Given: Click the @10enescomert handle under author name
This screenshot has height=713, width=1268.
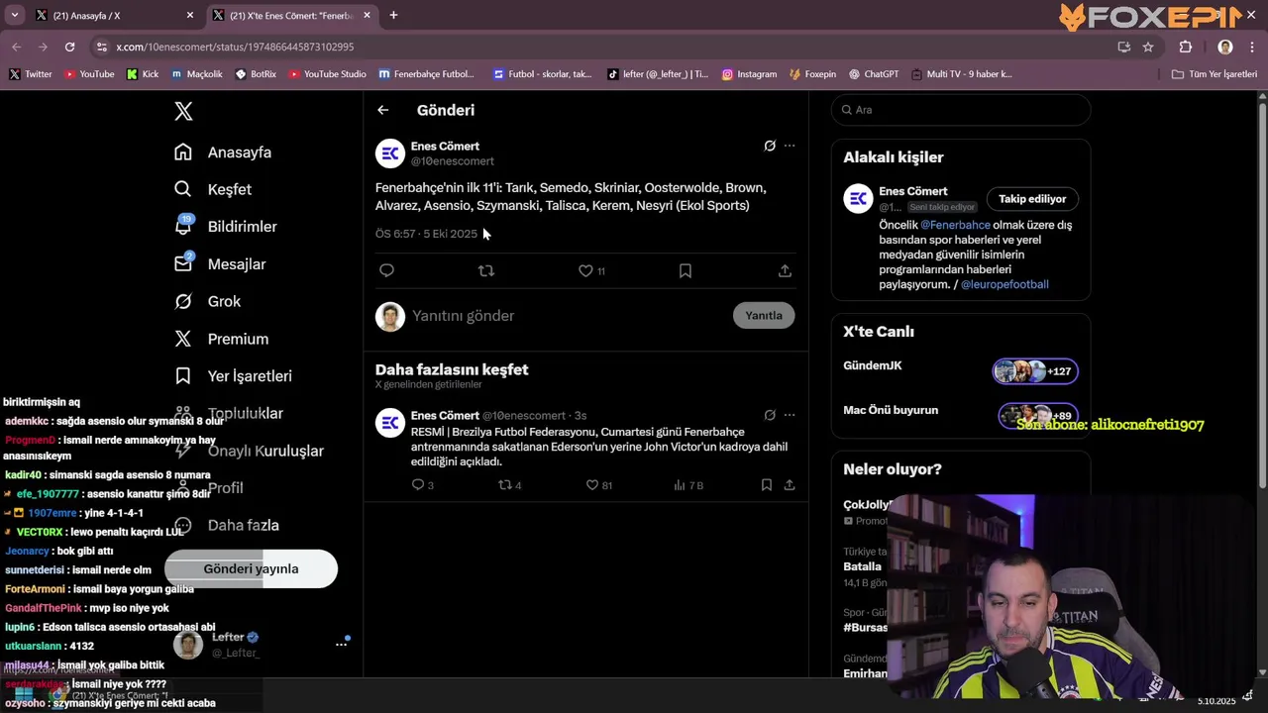Looking at the screenshot, I should pyautogui.click(x=452, y=161).
